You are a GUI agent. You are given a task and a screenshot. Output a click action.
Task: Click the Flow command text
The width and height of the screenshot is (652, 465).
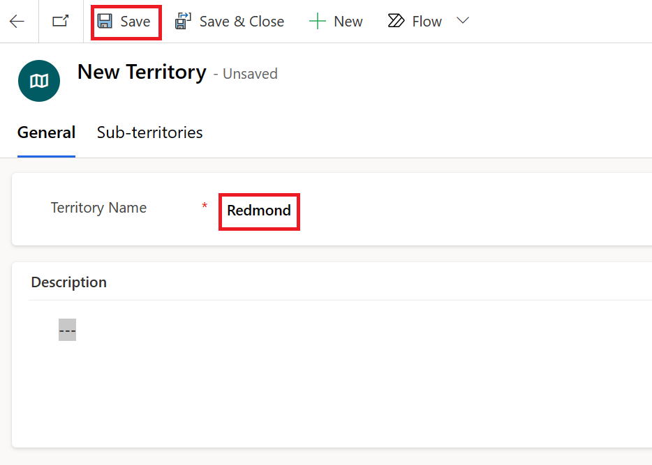point(426,21)
